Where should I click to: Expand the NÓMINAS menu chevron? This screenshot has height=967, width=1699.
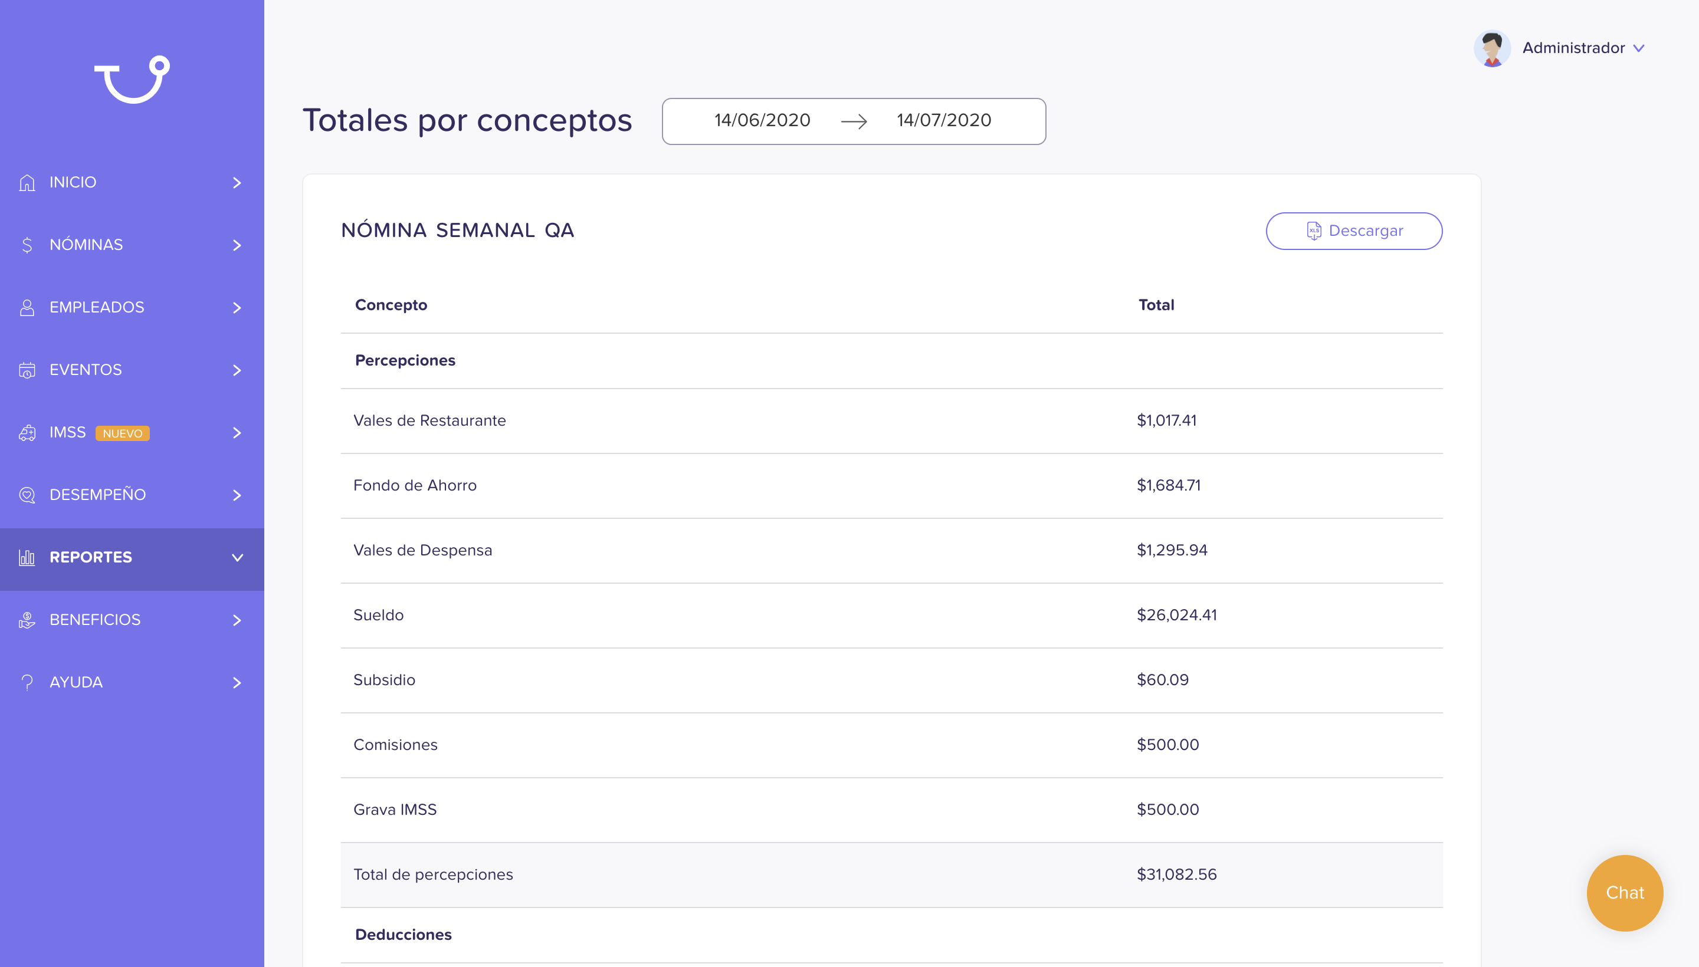(237, 245)
